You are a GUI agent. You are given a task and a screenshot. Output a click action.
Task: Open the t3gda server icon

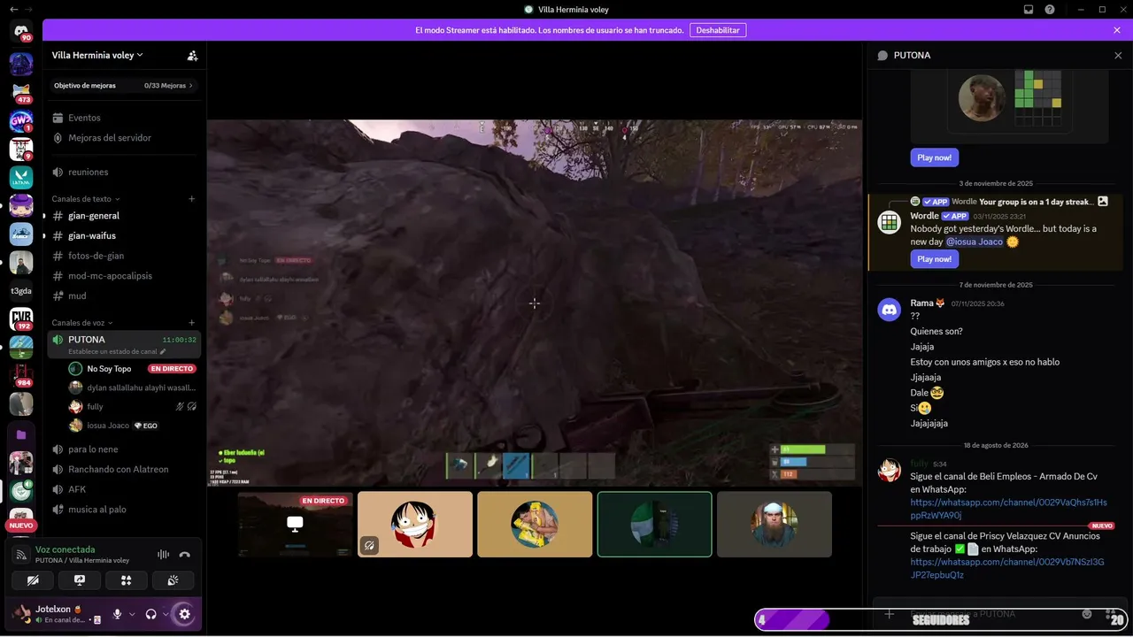click(21, 291)
